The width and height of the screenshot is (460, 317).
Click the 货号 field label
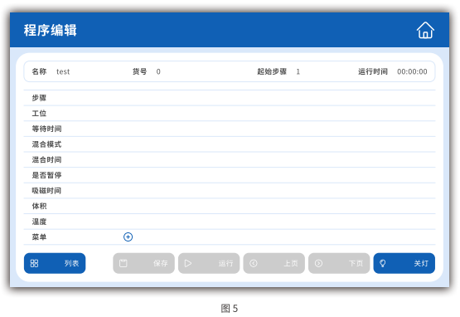click(139, 71)
